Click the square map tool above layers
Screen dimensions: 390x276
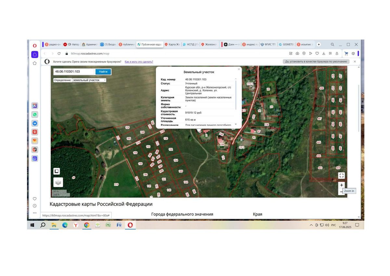coord(57,171)
